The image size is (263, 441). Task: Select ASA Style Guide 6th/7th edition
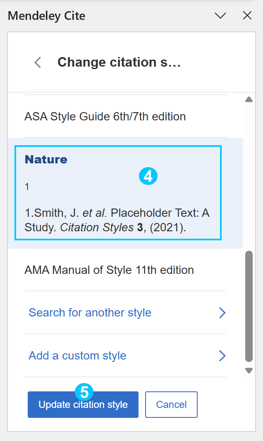coord(125,116)
